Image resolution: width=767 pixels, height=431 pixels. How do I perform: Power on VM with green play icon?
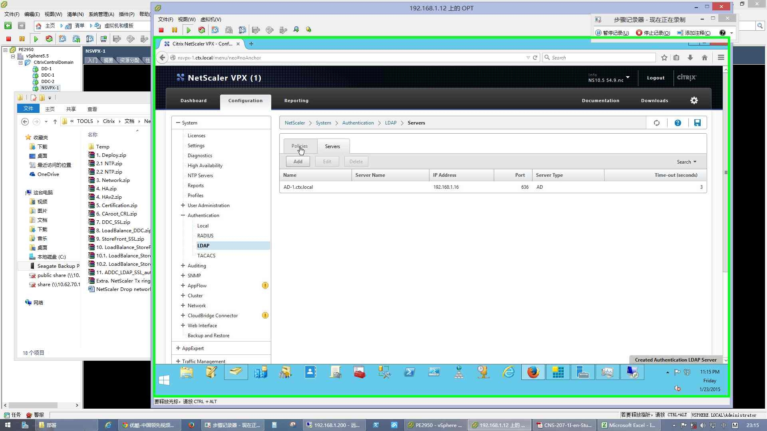(189, 30)
